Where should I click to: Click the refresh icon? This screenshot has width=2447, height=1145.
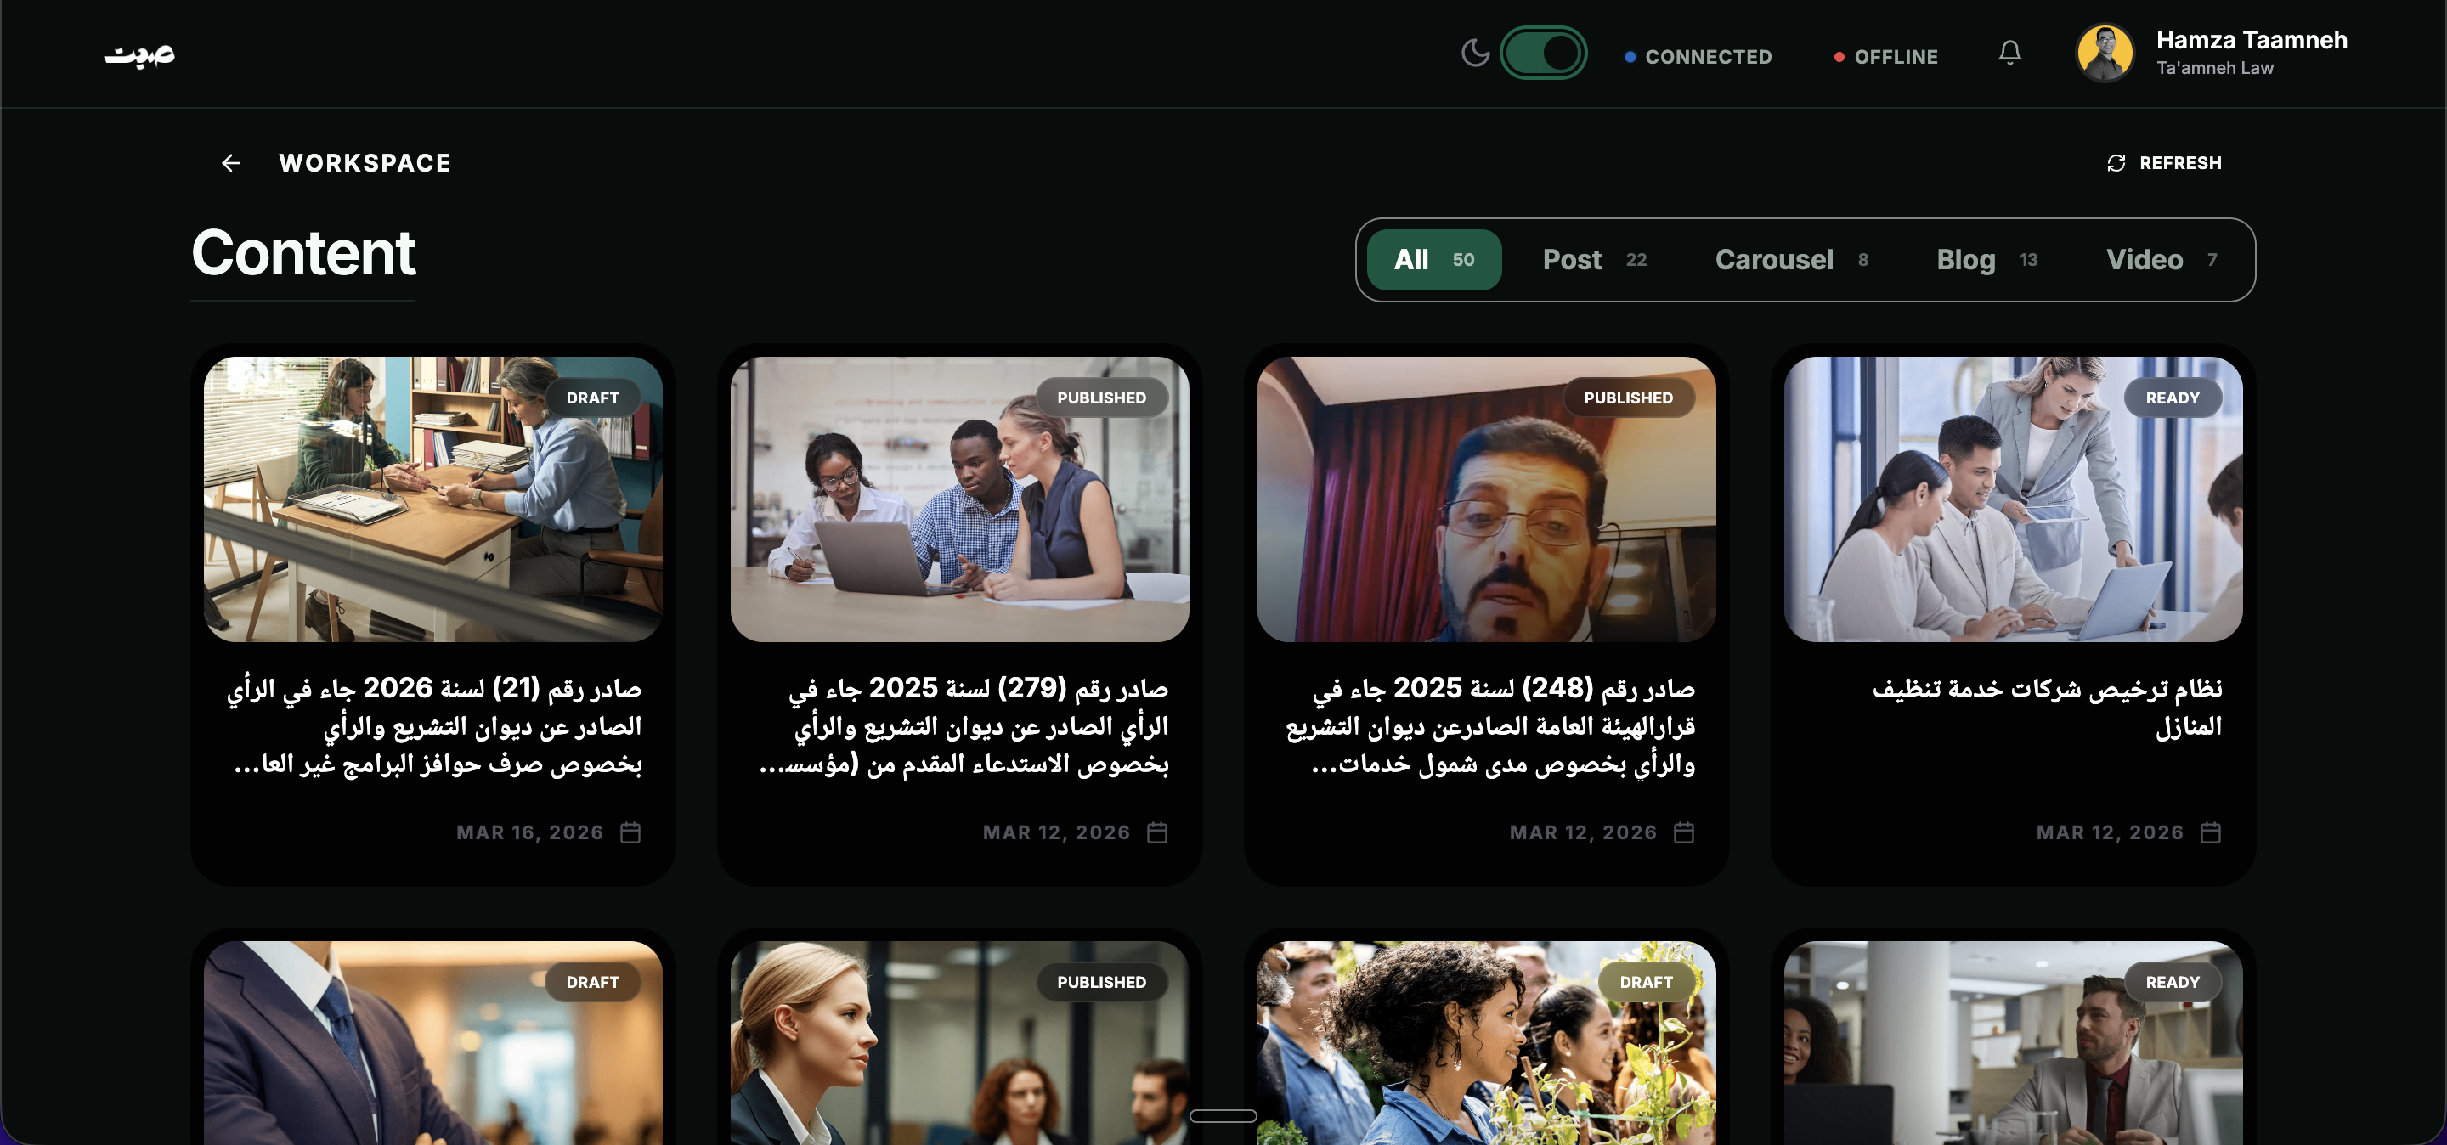pyautogui.click(x=2116, y=163)
